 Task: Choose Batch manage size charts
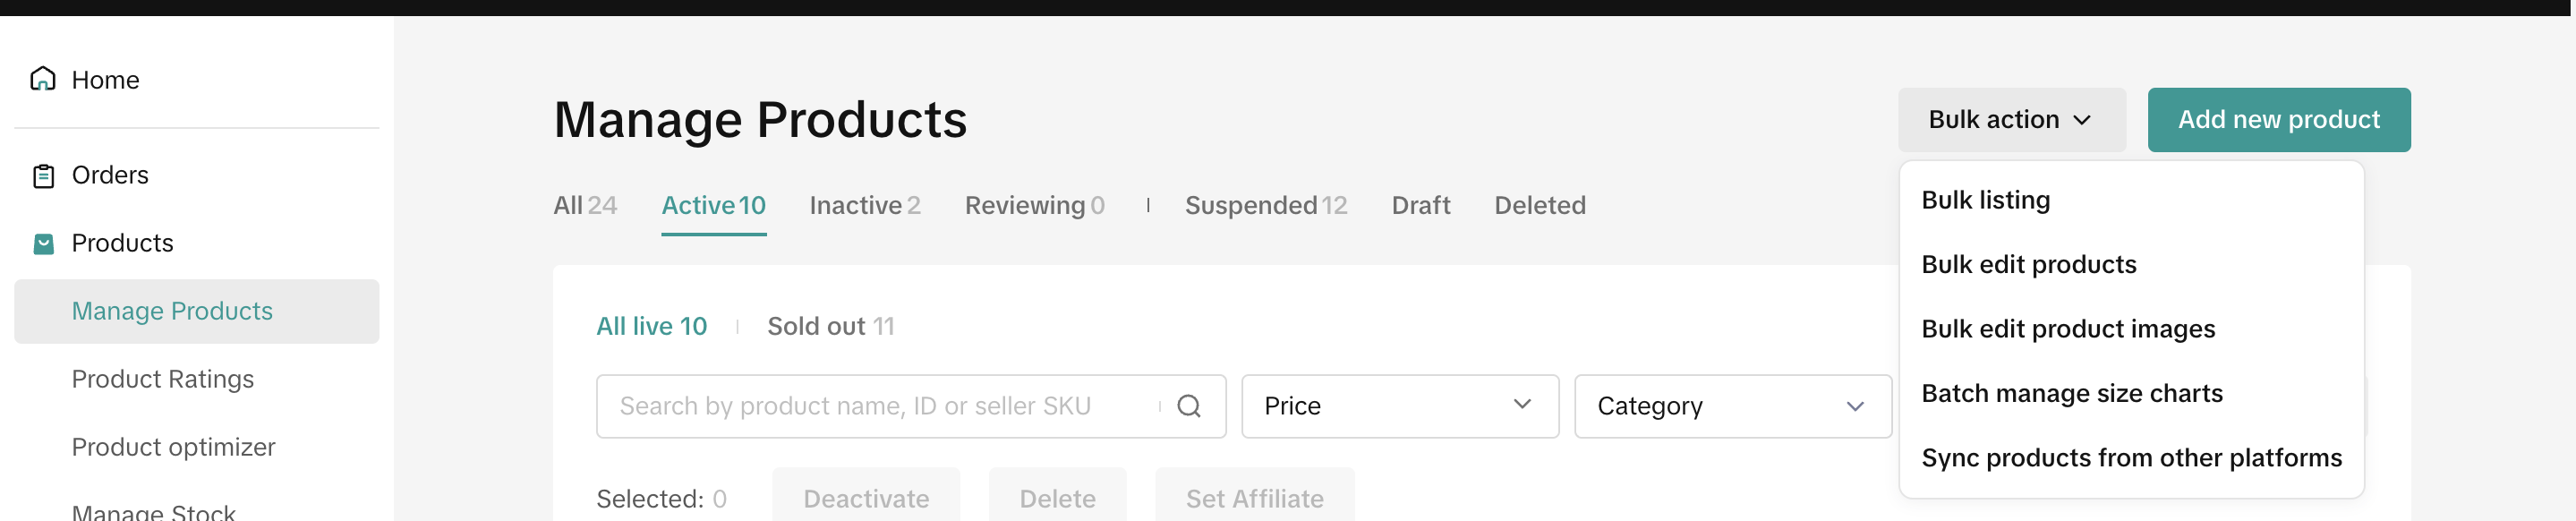click(x=2071, y=394)
